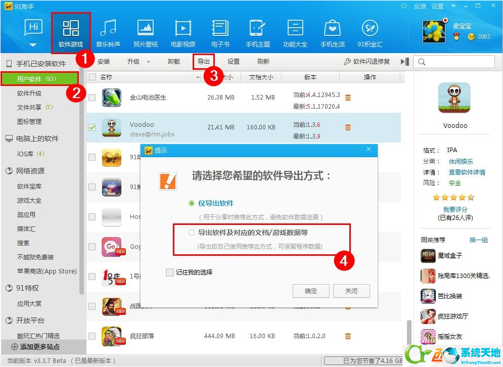Viewport: 503px width, 367px height.
Task: Toggle the side panel collapse icon
Action: [405, 61]
